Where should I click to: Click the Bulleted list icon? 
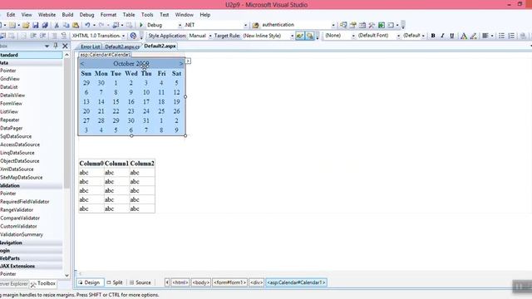pos(501,36)
